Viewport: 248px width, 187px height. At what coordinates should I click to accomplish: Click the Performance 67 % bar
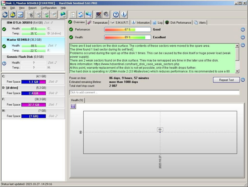point(127,30)
